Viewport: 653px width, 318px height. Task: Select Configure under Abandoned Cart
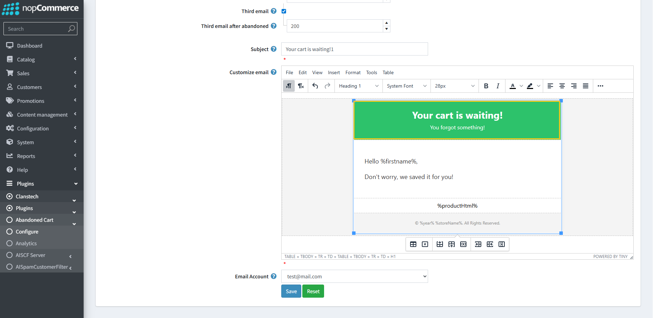click(27, 232)
